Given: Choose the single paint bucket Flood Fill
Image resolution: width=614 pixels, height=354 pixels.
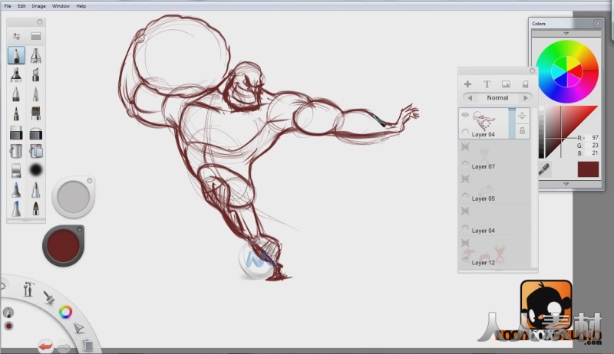Looking at the screenshot, I should pyautogui.click(x=16, y=151).
